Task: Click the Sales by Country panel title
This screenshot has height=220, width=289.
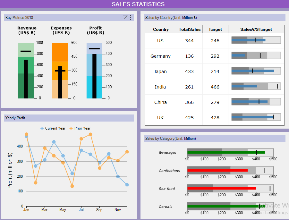Action: [171, 18]
